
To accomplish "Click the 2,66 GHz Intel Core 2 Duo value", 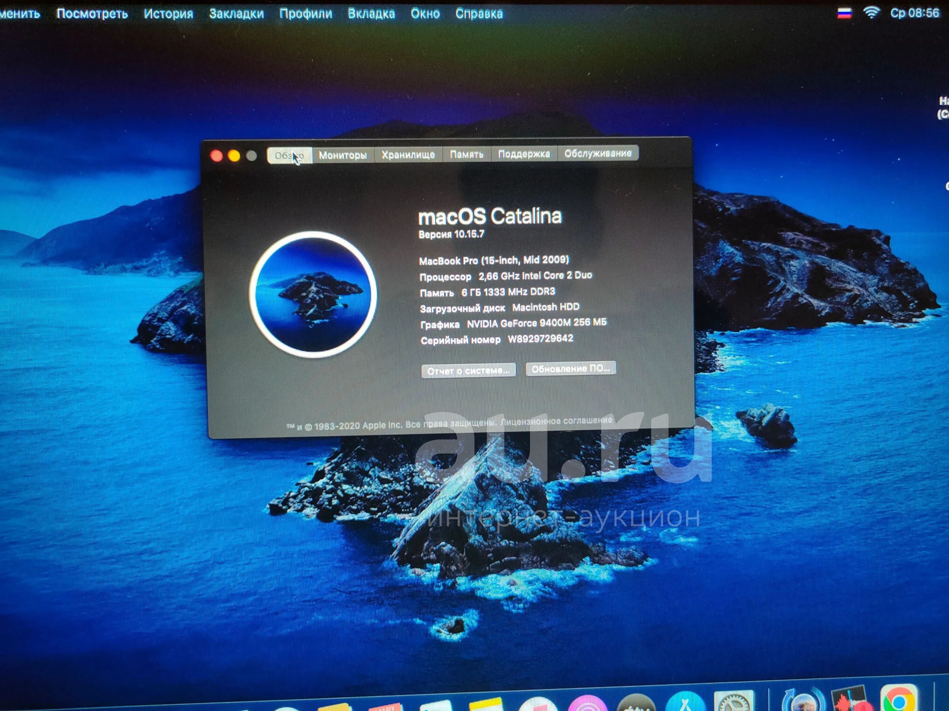I will click(535, 276).
